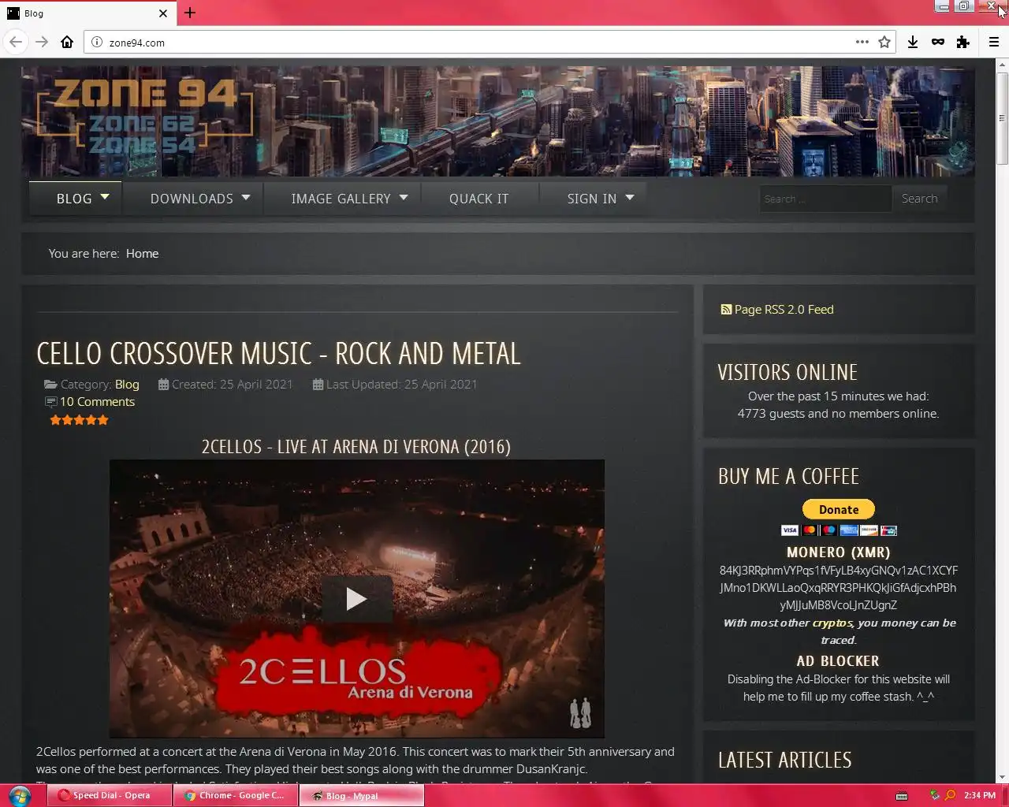This screenshot has width=1009, height=807.
Task: Open the Windows Start menu
Action: [x=19, y=795]
